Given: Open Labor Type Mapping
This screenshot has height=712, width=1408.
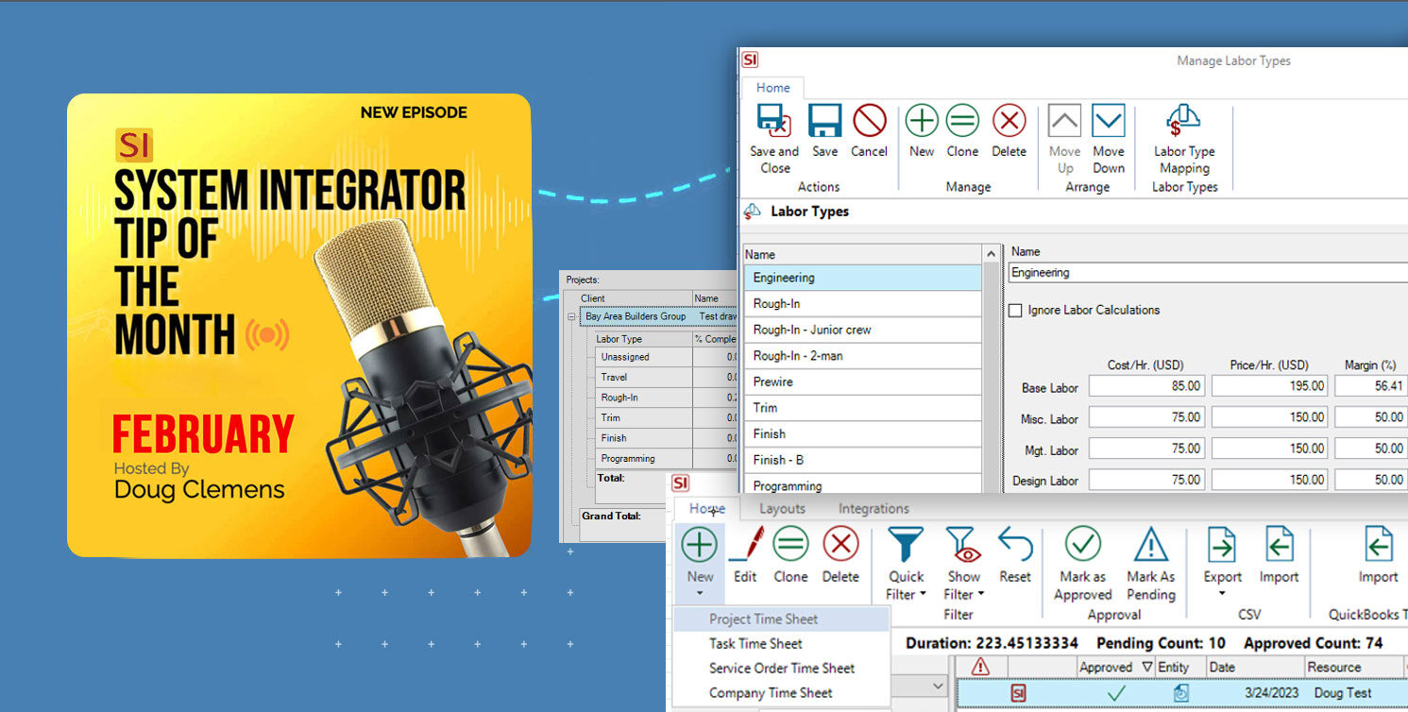Looking at the screenshot, I should (x=1184, y=139).
